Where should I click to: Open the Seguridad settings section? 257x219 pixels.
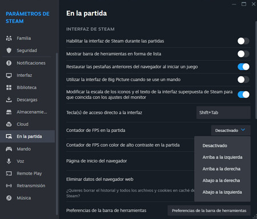click(27, 50)
